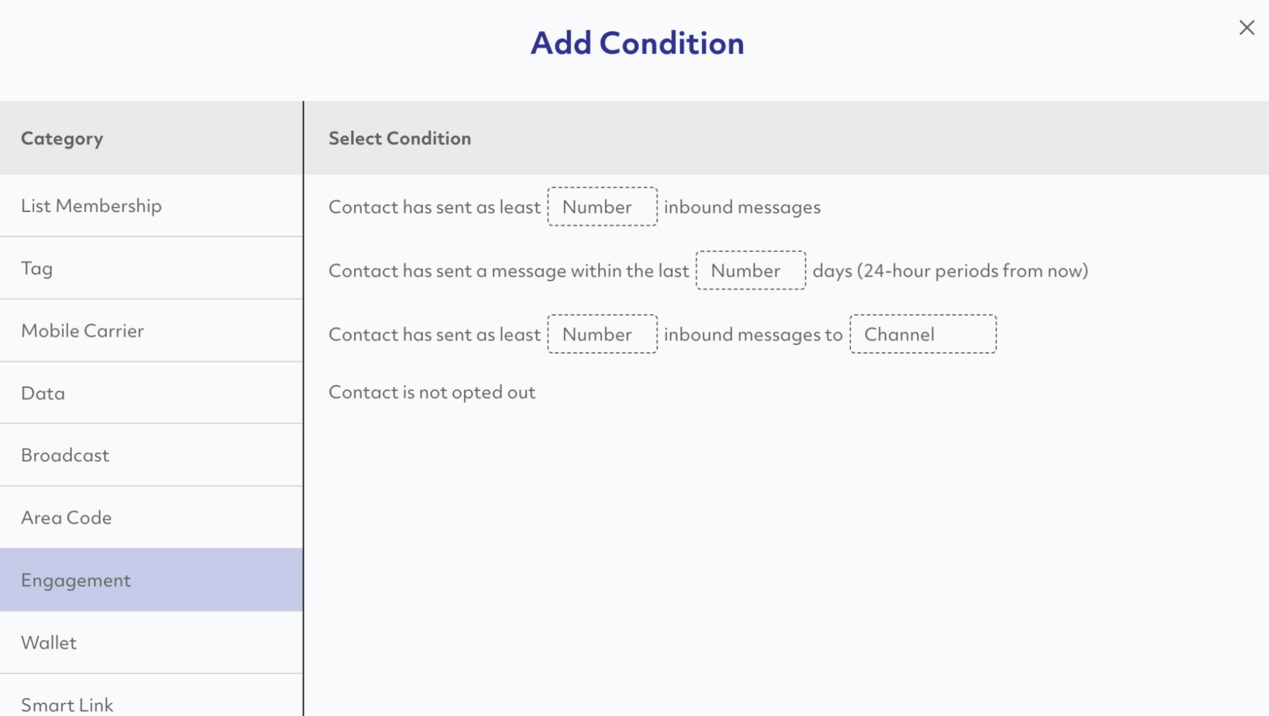Click the Select Condition header
1269x716 pixels.
[400, 138]
